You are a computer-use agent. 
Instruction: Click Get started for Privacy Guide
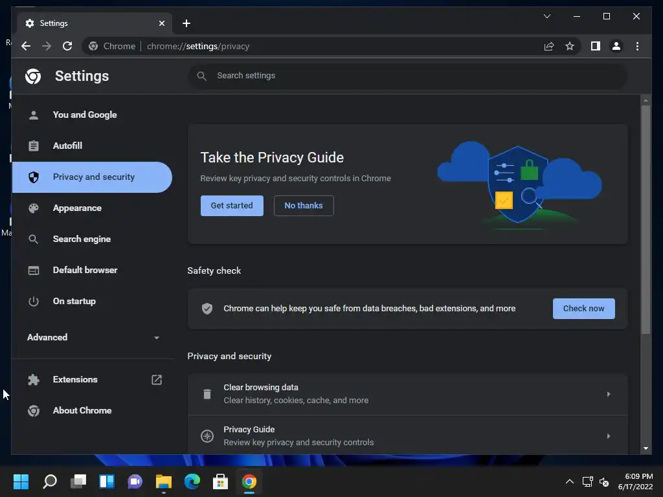232,206
